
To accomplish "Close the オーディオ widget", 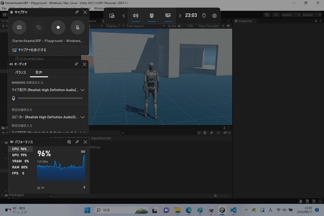I will (x=85, y=64).
